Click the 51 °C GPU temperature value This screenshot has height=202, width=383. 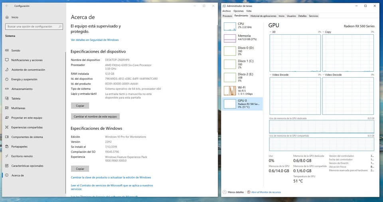(298, 181)
